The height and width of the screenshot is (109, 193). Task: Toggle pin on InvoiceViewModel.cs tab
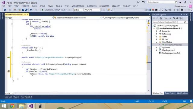(25, 15)
